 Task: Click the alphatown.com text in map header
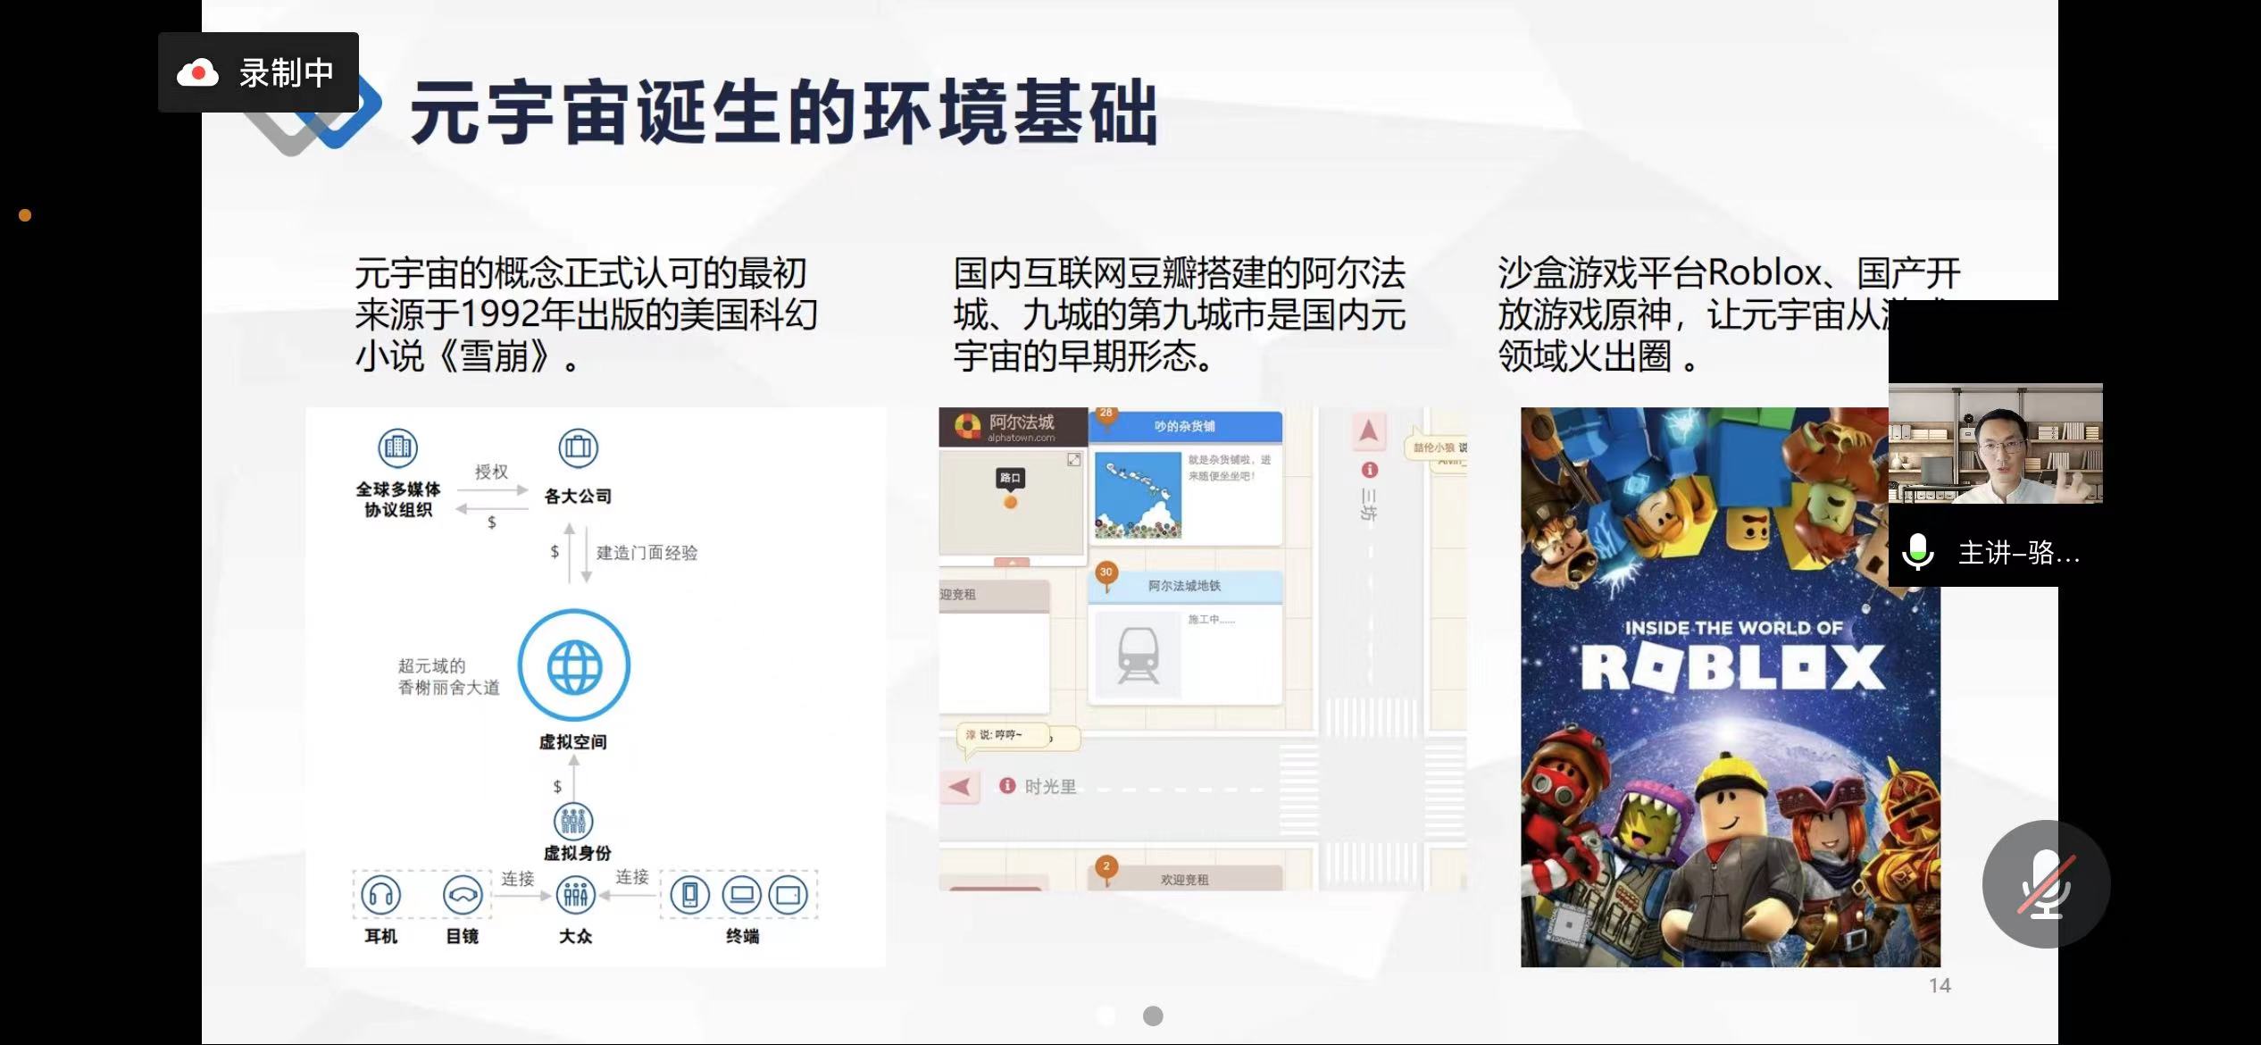pyautogui.click(x=1021, y=438)
